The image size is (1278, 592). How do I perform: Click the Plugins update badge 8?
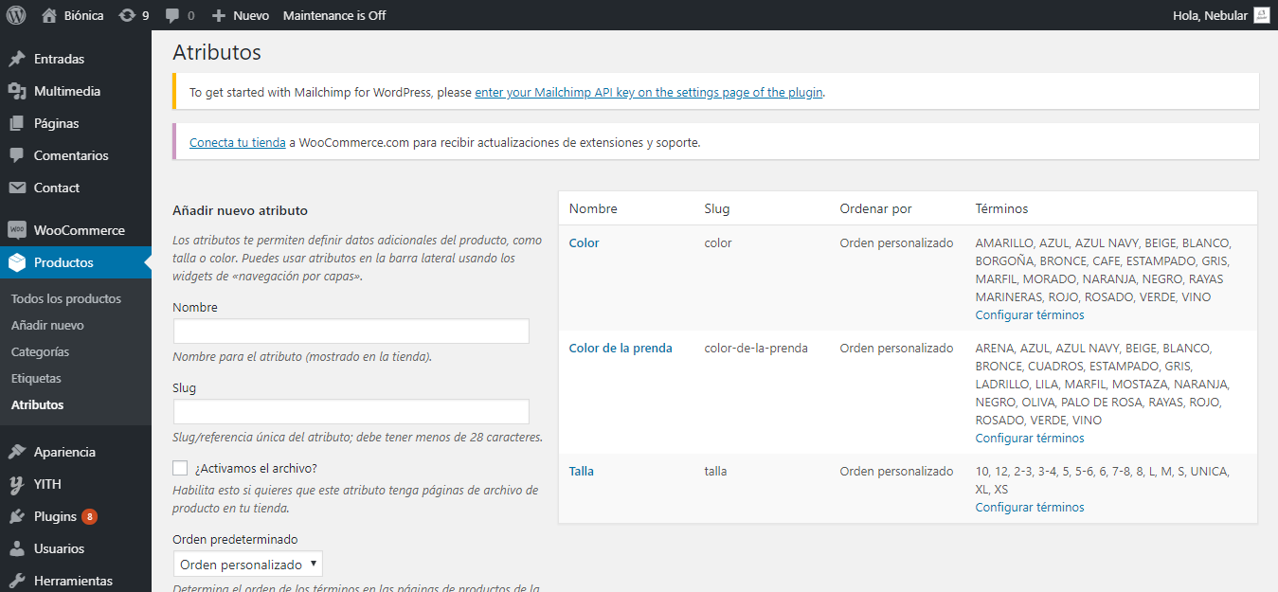[89, 516]
